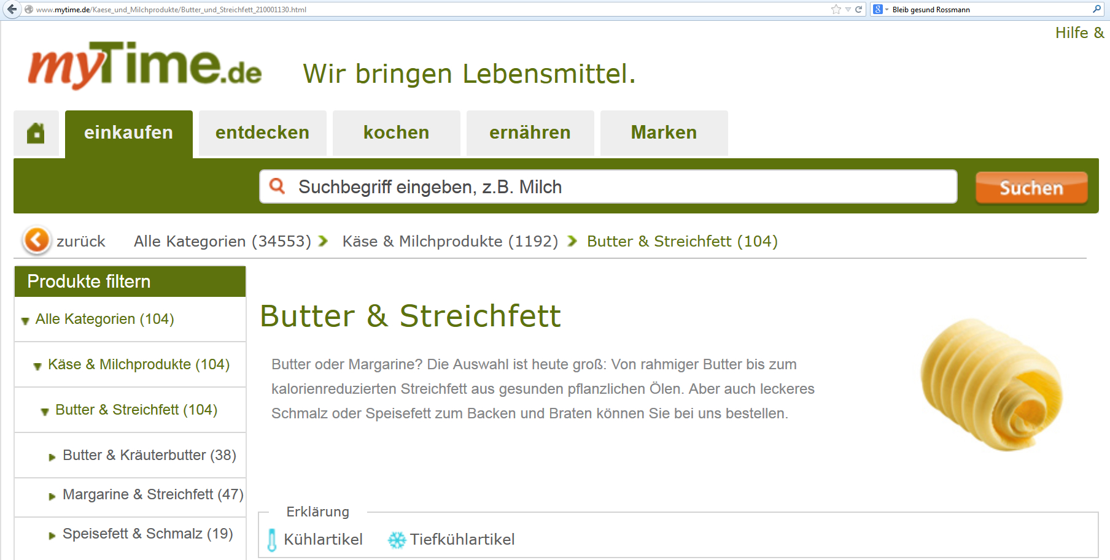
Task: Click the browser back arrow button
Action: tap(12, 9)
